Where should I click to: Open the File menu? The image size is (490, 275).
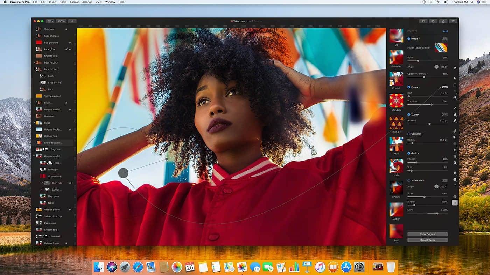coord(35,2)
